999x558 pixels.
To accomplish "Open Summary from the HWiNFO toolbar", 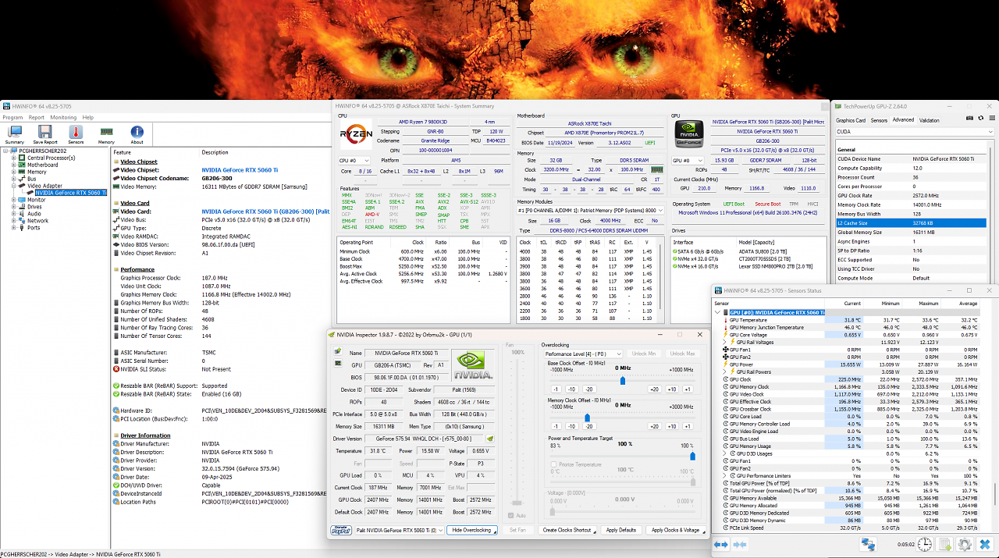I will [14, 135].
